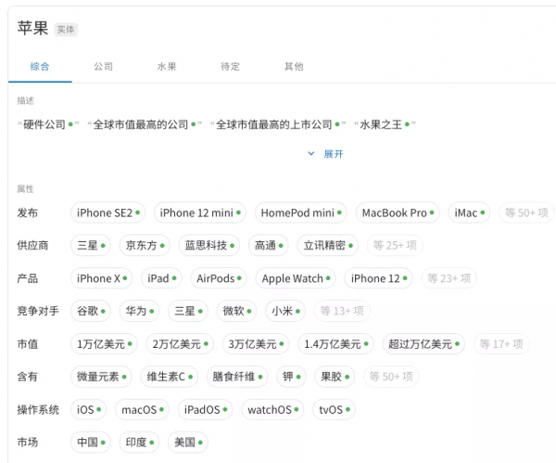Image resolution: width=556 pixels, height=463 pixels.
Task: Click the 维生素C tag
Action: click(x=170, y=377)
